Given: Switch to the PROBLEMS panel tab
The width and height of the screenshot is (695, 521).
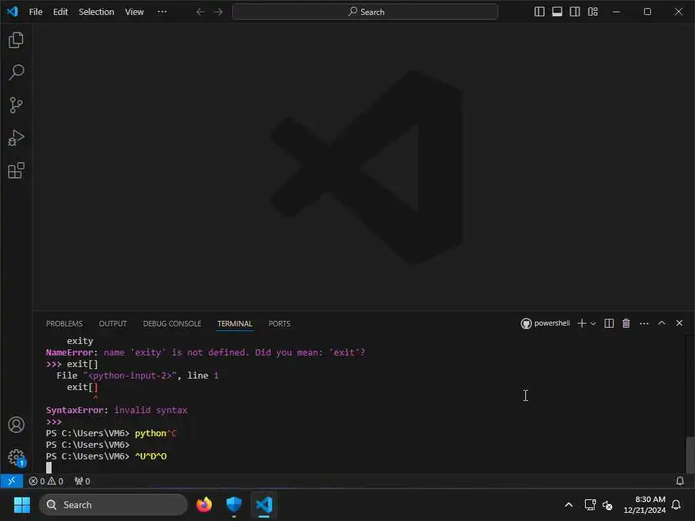Looking at the screenshot, I should (64, 324).
